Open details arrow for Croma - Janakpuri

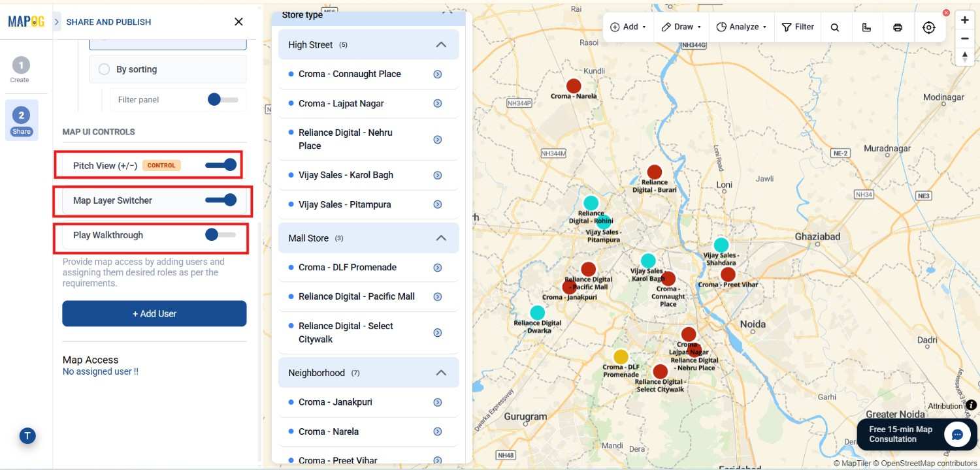(438, 403)
